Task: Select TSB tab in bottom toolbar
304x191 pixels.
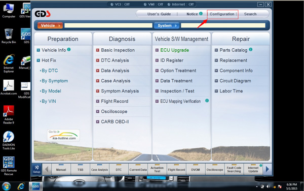Action: [x=80, y=170]
